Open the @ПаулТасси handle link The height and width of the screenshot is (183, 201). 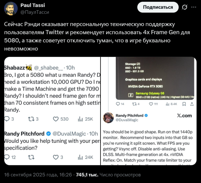pyautogui.click(x=35, y=12)
